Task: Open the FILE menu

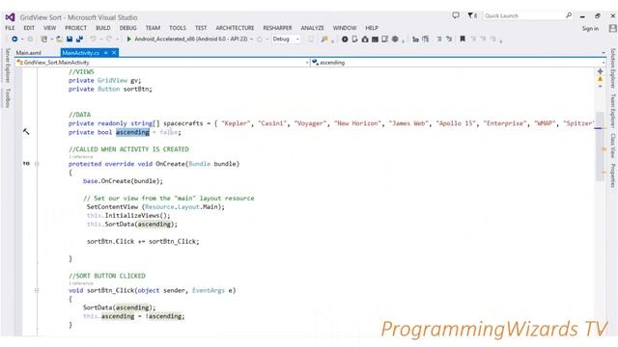Action: coord(10,28)
